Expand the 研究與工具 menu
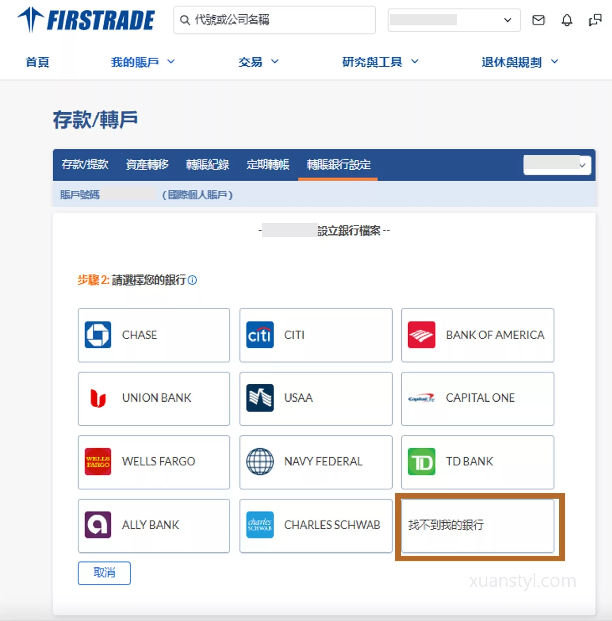This screenshot has width=612, height=621. click(380, 62)
